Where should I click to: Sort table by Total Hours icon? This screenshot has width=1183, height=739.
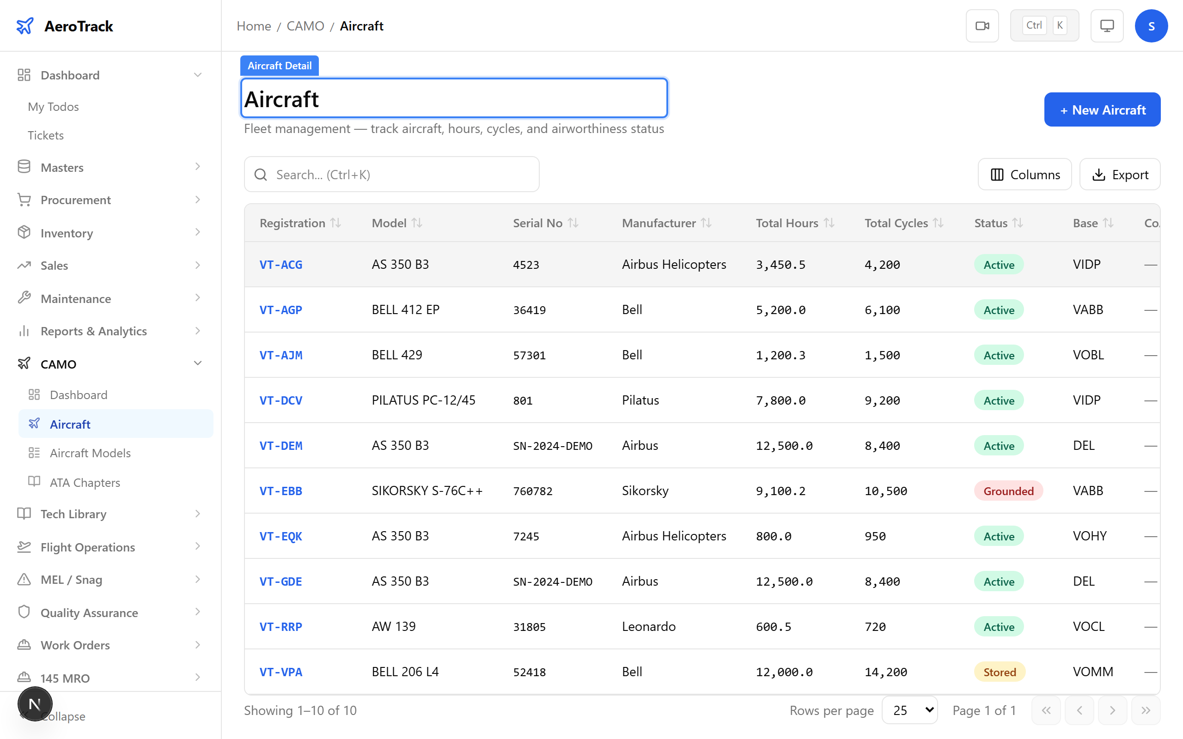click(x=829, y=224)
